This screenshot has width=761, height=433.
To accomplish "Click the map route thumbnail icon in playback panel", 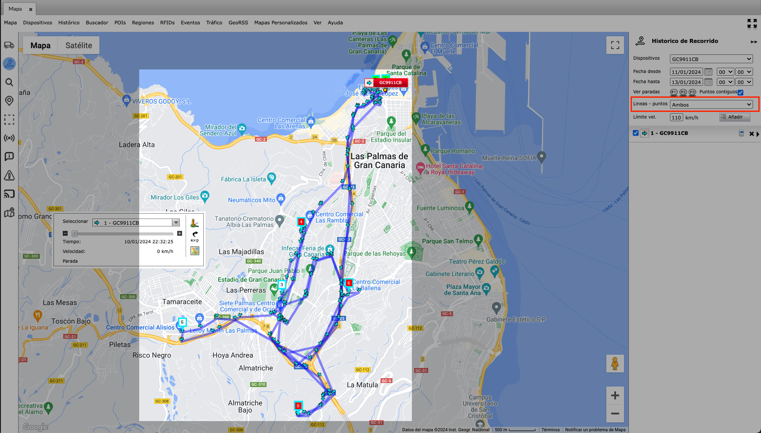I will [195, 251].
